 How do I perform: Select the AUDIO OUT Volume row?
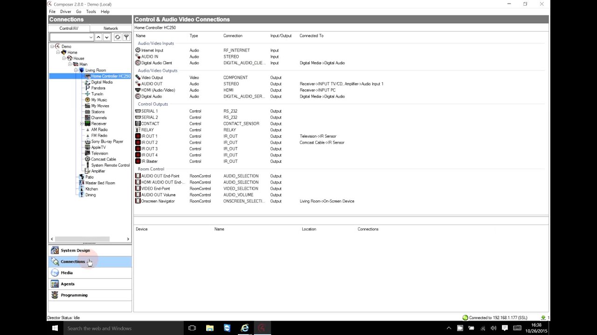pos(340,195)
